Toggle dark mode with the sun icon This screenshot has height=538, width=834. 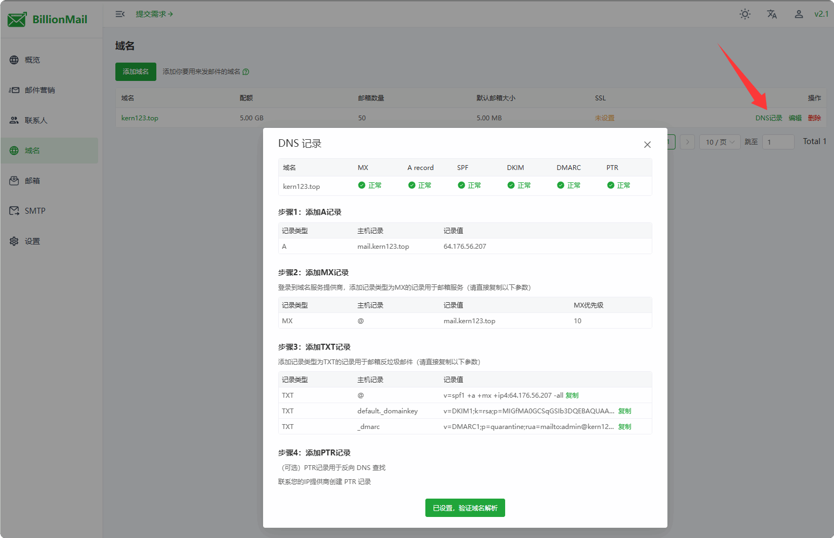pyautogui.click(x=745, y=14)
